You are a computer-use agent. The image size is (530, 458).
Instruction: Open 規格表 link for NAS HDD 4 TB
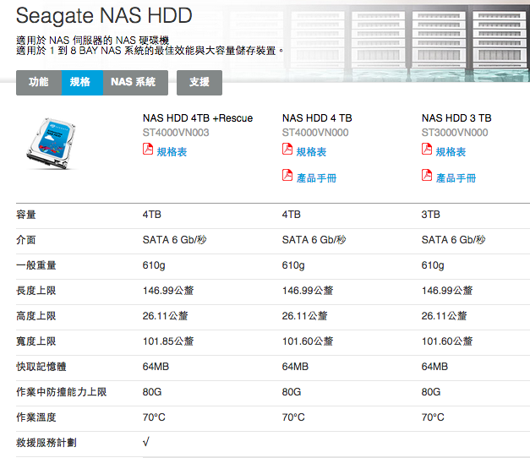pos(311,152)
